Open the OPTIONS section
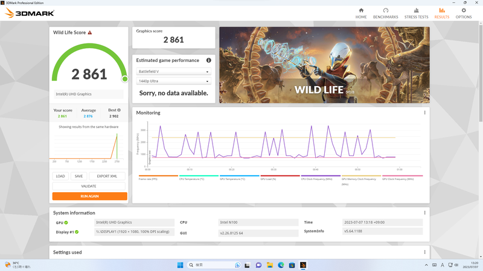Screen dimensions: 483x271 [x=464, y=13]
